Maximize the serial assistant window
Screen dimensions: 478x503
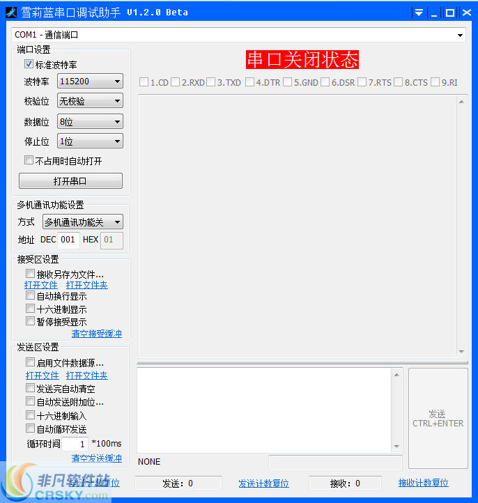(x=450, y=13)
